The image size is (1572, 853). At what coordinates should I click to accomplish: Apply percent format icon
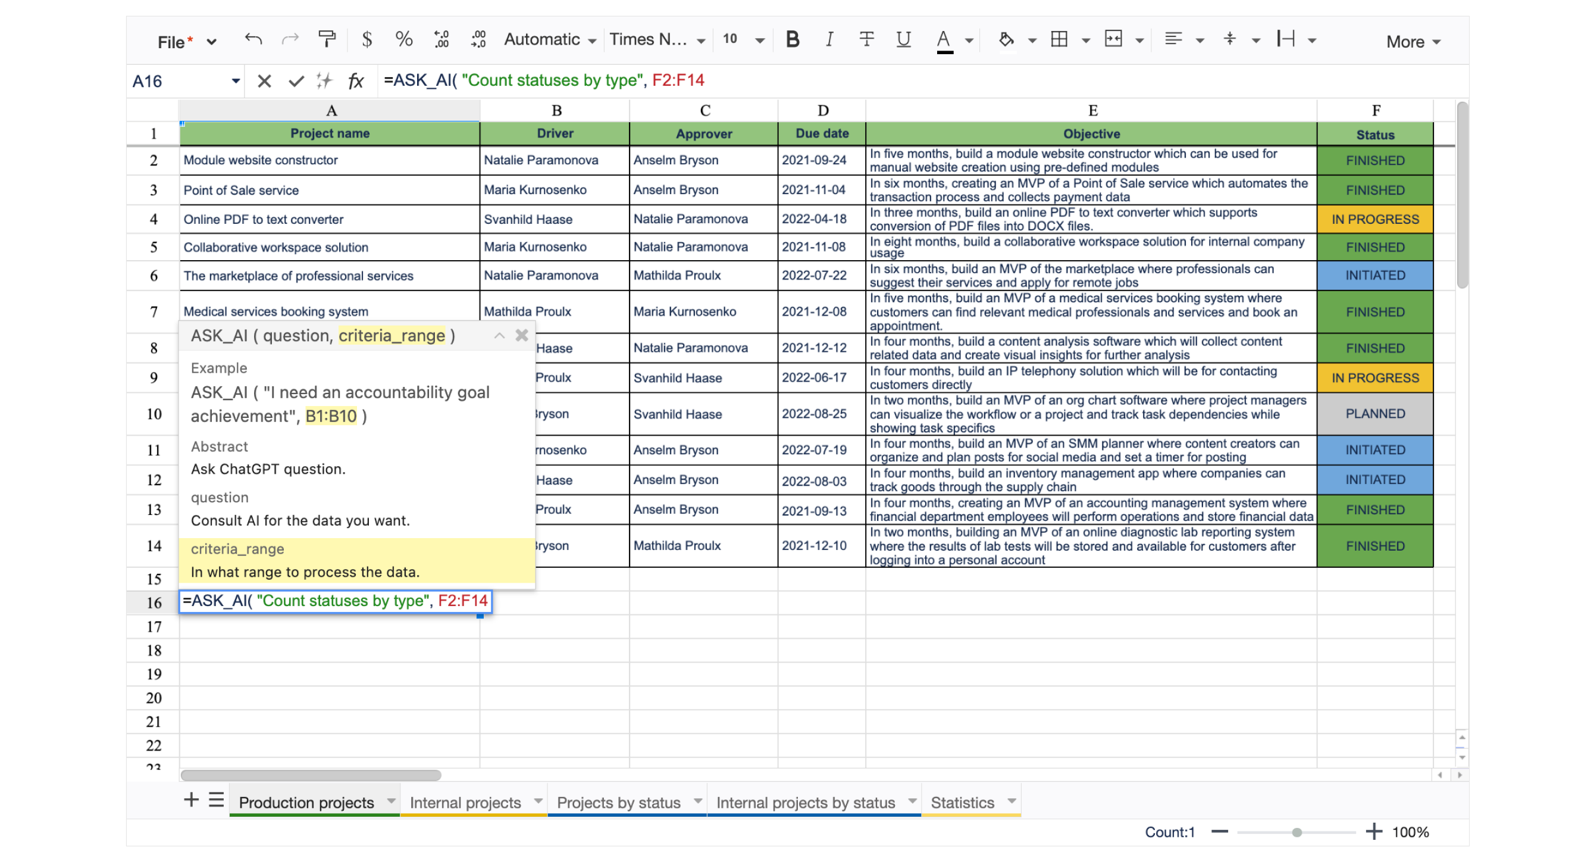[403, 40]
